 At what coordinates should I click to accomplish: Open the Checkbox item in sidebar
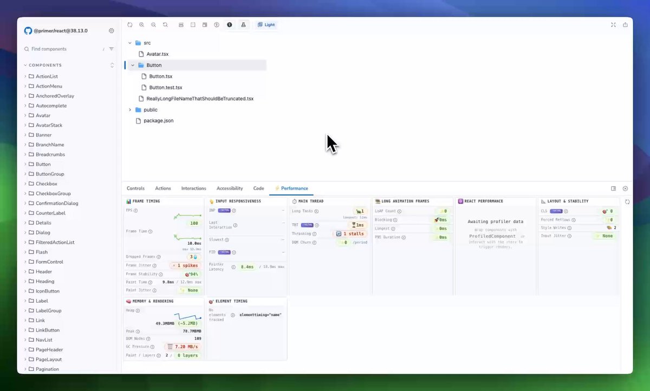pos(46,184)
